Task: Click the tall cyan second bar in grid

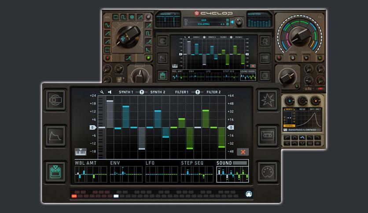Action: (x=126, y=117)
